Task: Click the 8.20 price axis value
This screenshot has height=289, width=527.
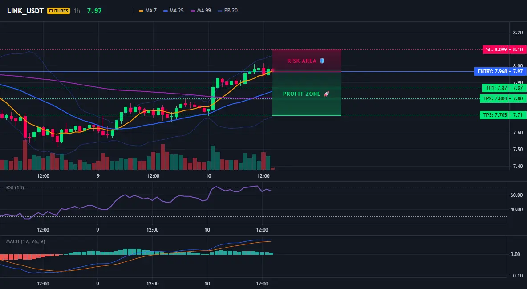Action: tap(518, 33)
